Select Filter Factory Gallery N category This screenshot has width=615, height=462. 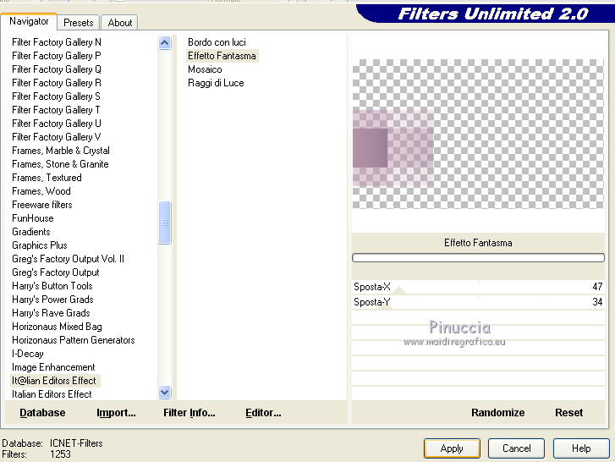pyautogui.click(x=57, y=42)
